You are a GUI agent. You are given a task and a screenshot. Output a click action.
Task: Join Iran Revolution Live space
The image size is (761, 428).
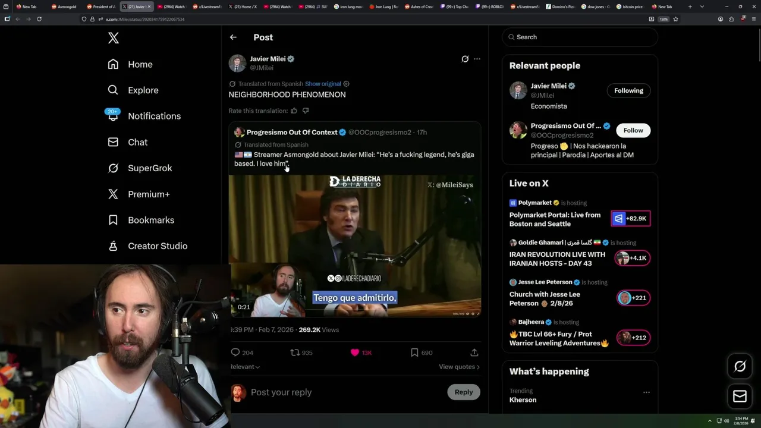tap(557, 259)
